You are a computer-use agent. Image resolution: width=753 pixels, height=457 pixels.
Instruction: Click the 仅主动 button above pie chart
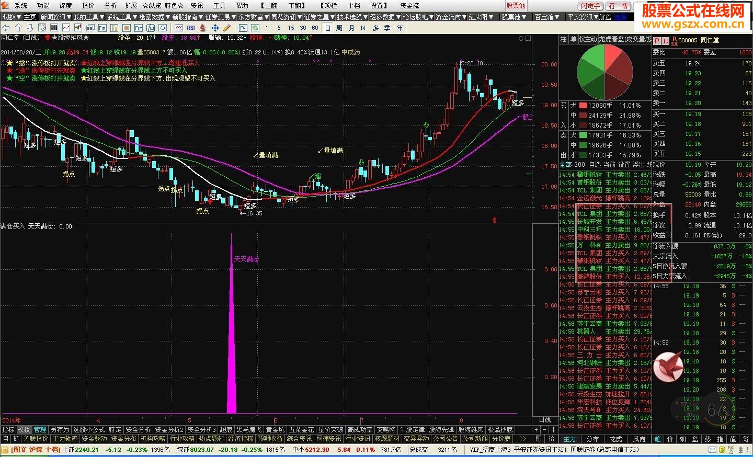pos(588,39)
